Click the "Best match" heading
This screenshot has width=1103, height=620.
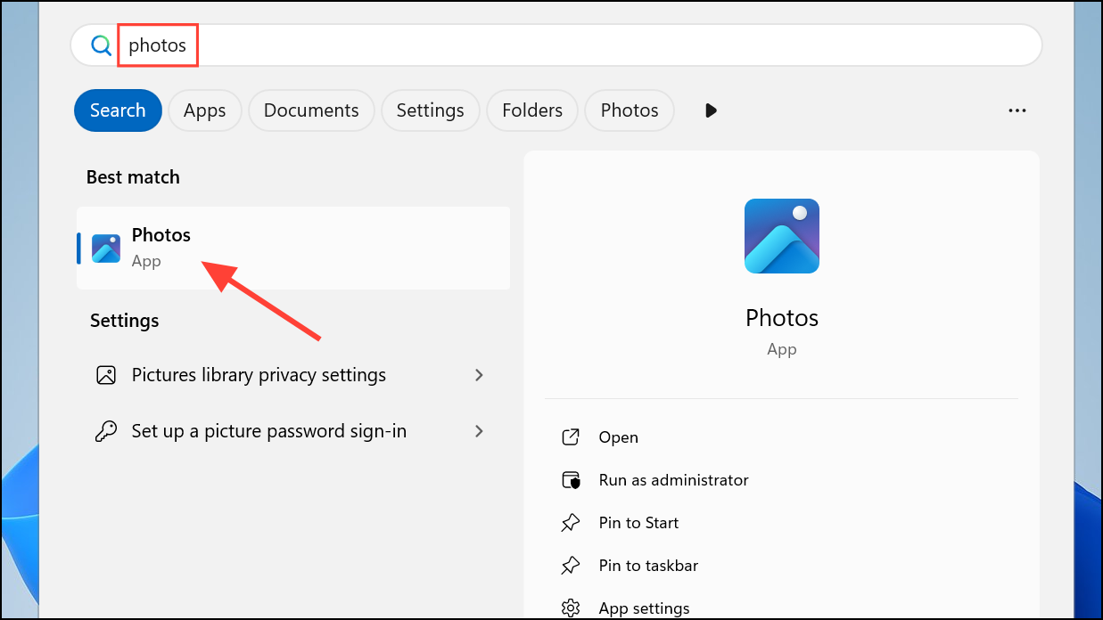pos(133,177)
